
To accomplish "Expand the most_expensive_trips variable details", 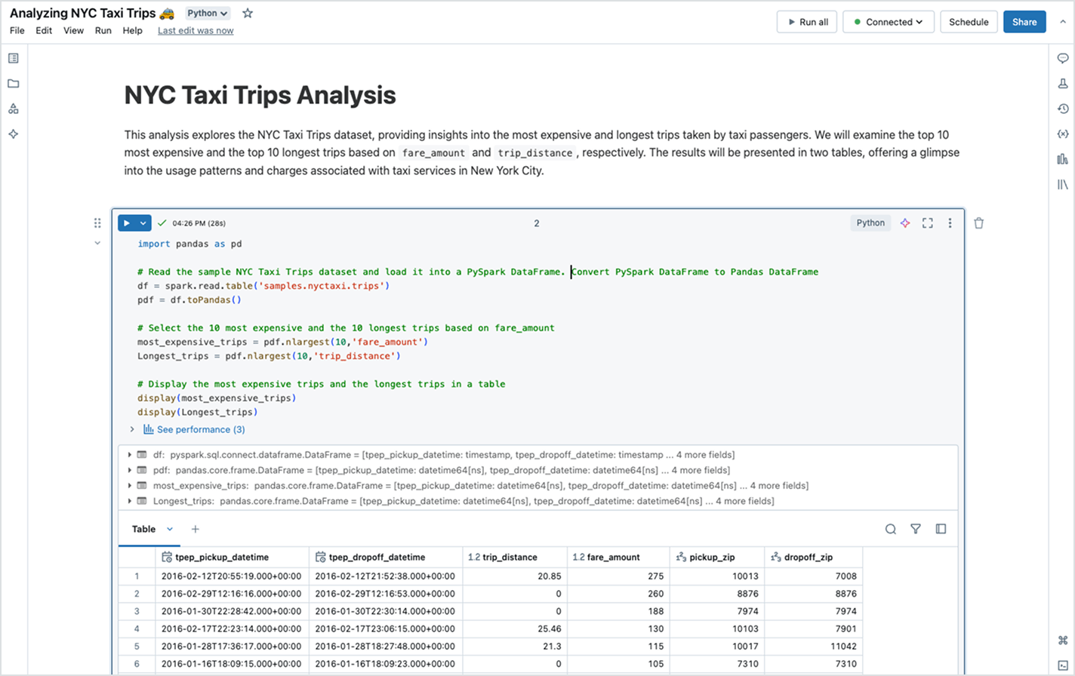I will 130,485.
